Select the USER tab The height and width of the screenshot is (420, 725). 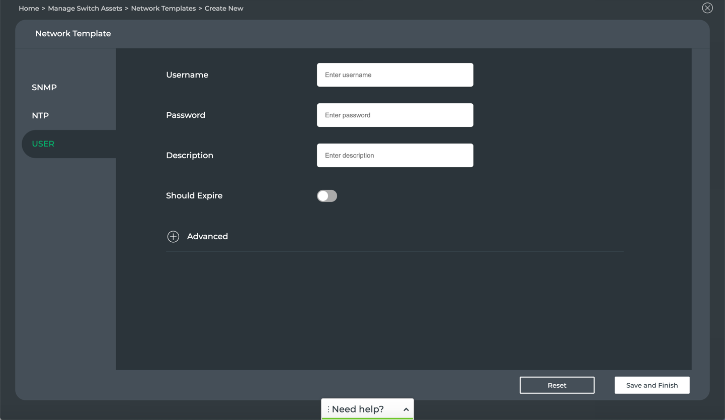pyautogui.click(x=43, y=144)
